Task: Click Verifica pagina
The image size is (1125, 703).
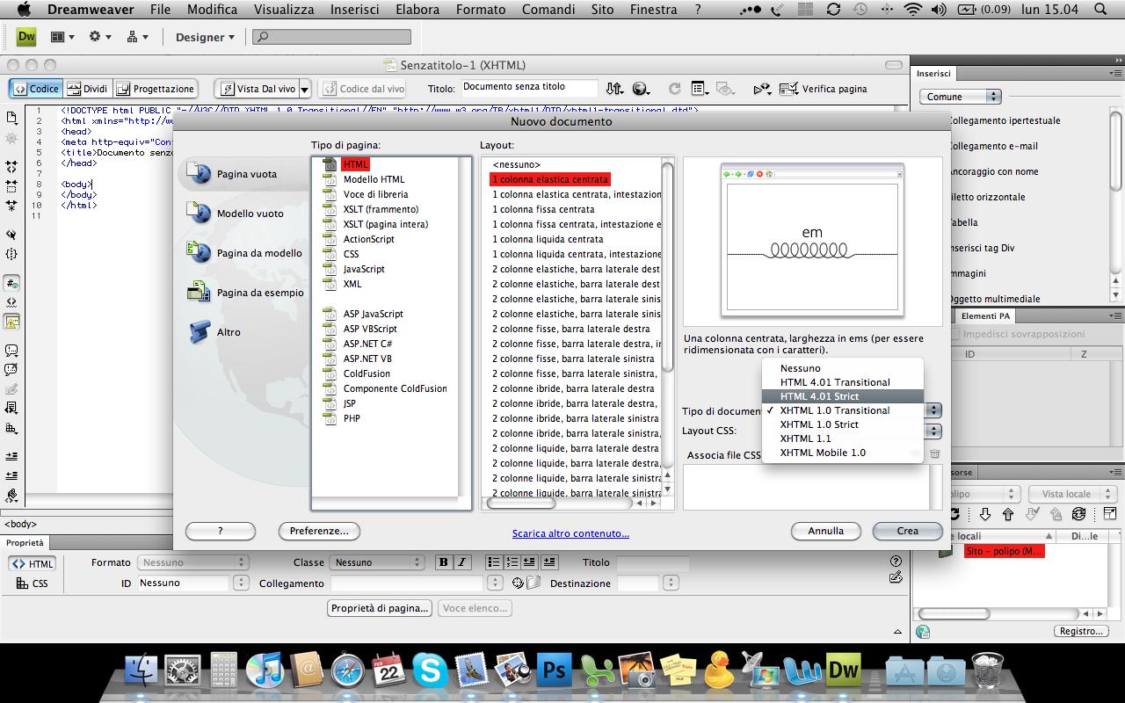Action: click(x=825, y=89)
